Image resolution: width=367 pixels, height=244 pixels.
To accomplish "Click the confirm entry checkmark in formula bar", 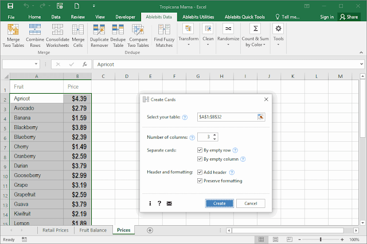I will [x=72, y=64].
